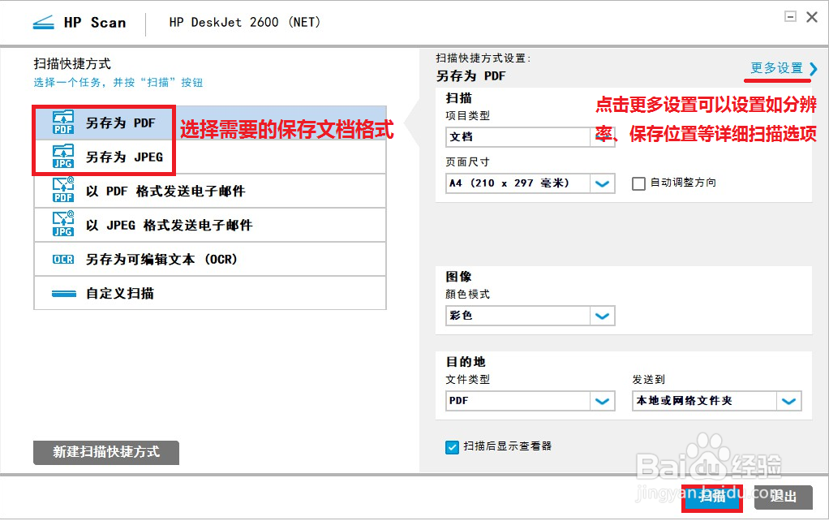829x521 pixels.
Task: Click the PDF icon beside 另存为 PDF
Action: [x=63, y=123]
